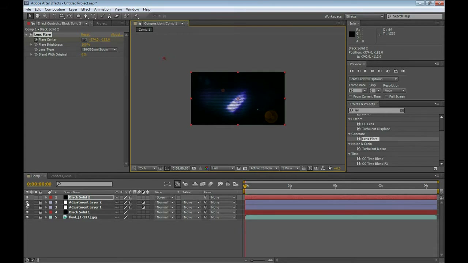Open the Animation menu
Viewport: 468px width, 263px height.
(x=102, y=9)
